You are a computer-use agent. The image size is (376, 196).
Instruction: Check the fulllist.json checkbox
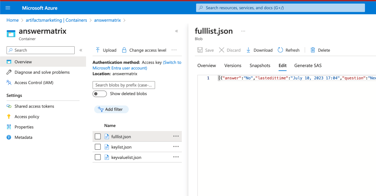click(x=98, y=137)
